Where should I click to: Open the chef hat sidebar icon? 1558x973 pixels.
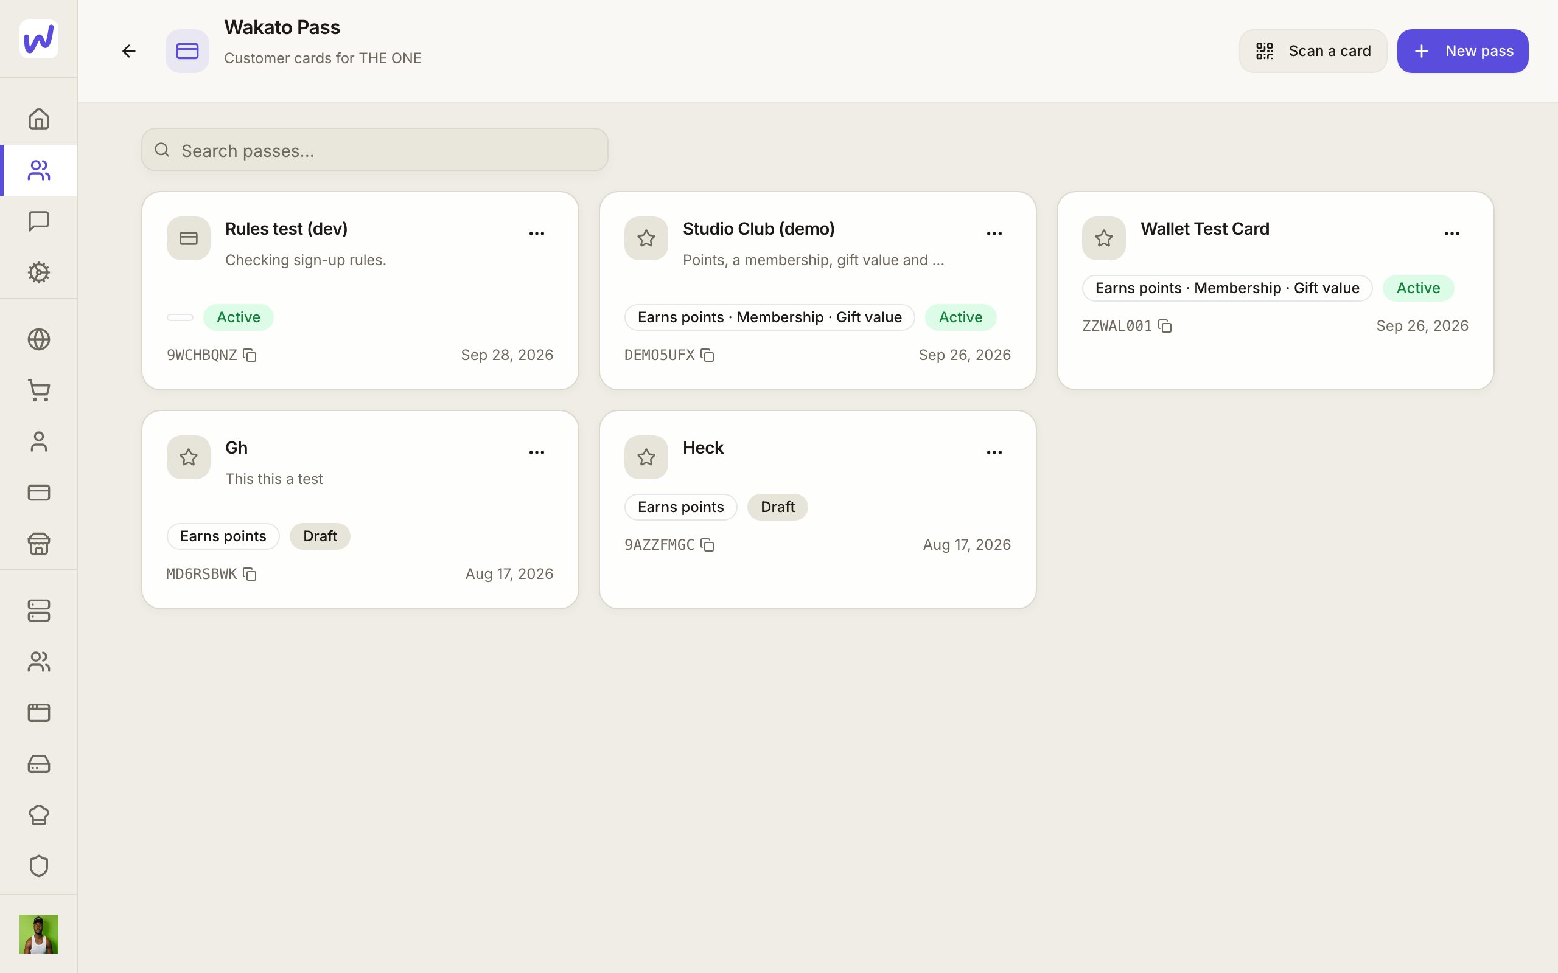click(x=38, y=815)
